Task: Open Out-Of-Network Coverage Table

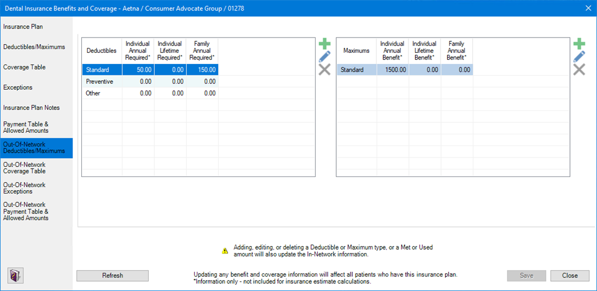Action: tap(36, 168)
